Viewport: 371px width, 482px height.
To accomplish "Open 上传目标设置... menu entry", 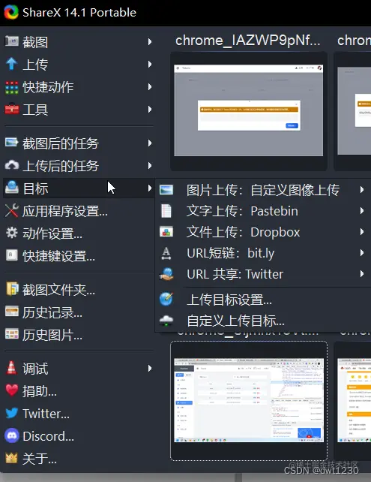I will pos(263,300).
